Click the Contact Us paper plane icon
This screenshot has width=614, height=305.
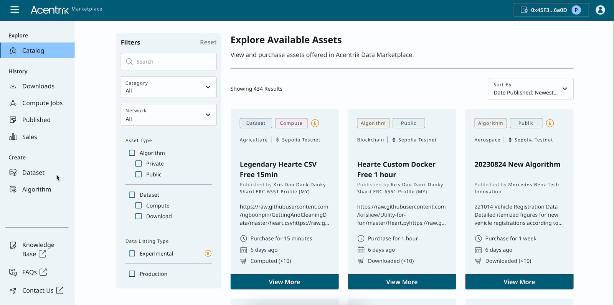coord(13,291)
